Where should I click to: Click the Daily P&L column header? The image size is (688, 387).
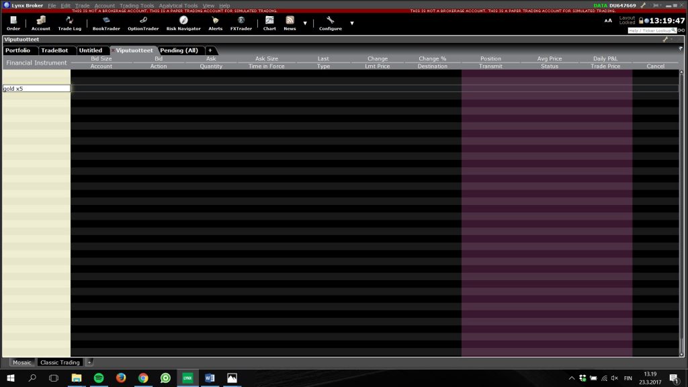point(605,58)
